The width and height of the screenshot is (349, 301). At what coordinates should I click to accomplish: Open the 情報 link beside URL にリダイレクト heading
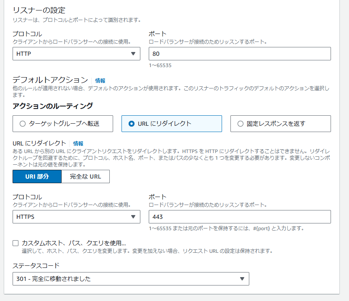click(78, 144)
